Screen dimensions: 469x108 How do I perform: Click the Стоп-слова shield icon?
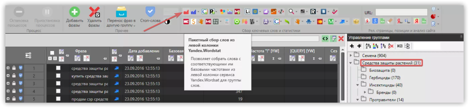click(x=150, y=12)
